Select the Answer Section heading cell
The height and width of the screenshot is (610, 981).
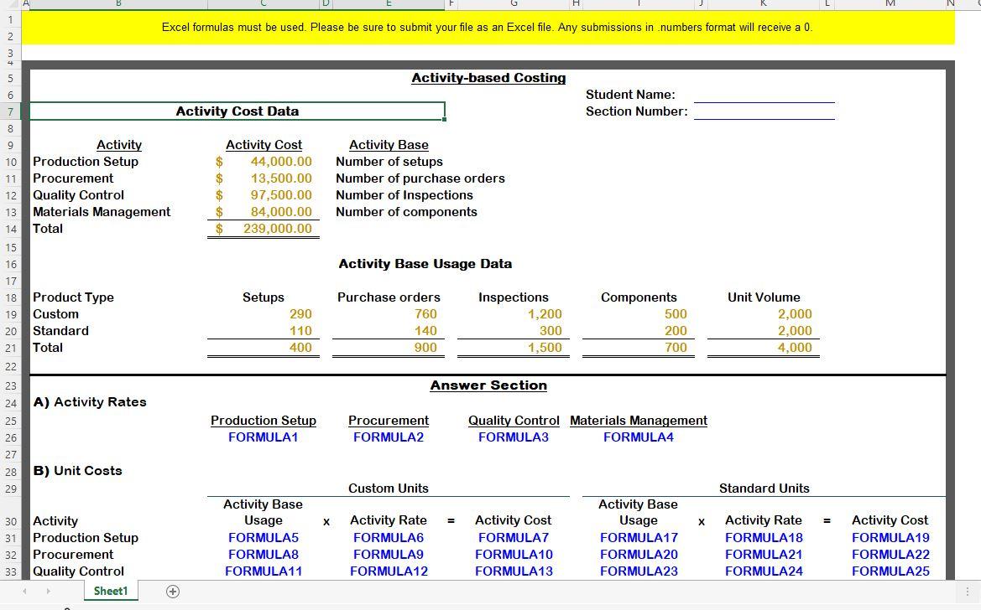click(488, 385)
